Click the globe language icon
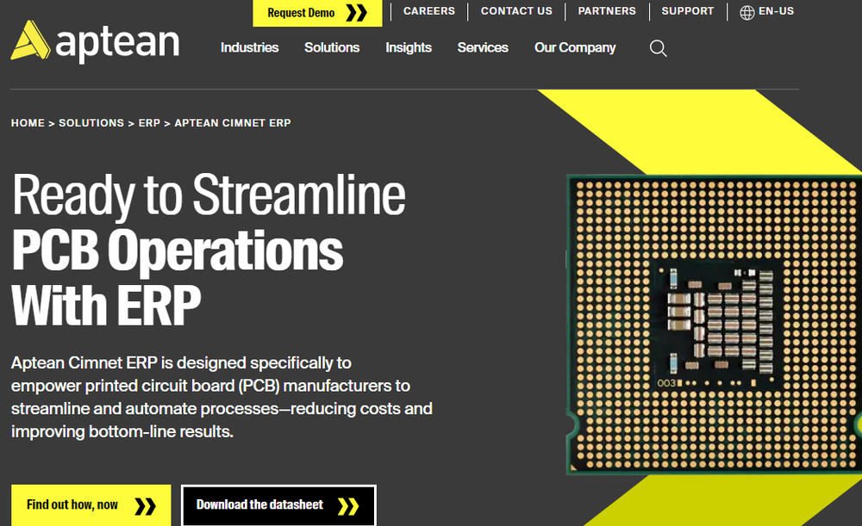This screenshot has width=862, height=526. (746, 12)
